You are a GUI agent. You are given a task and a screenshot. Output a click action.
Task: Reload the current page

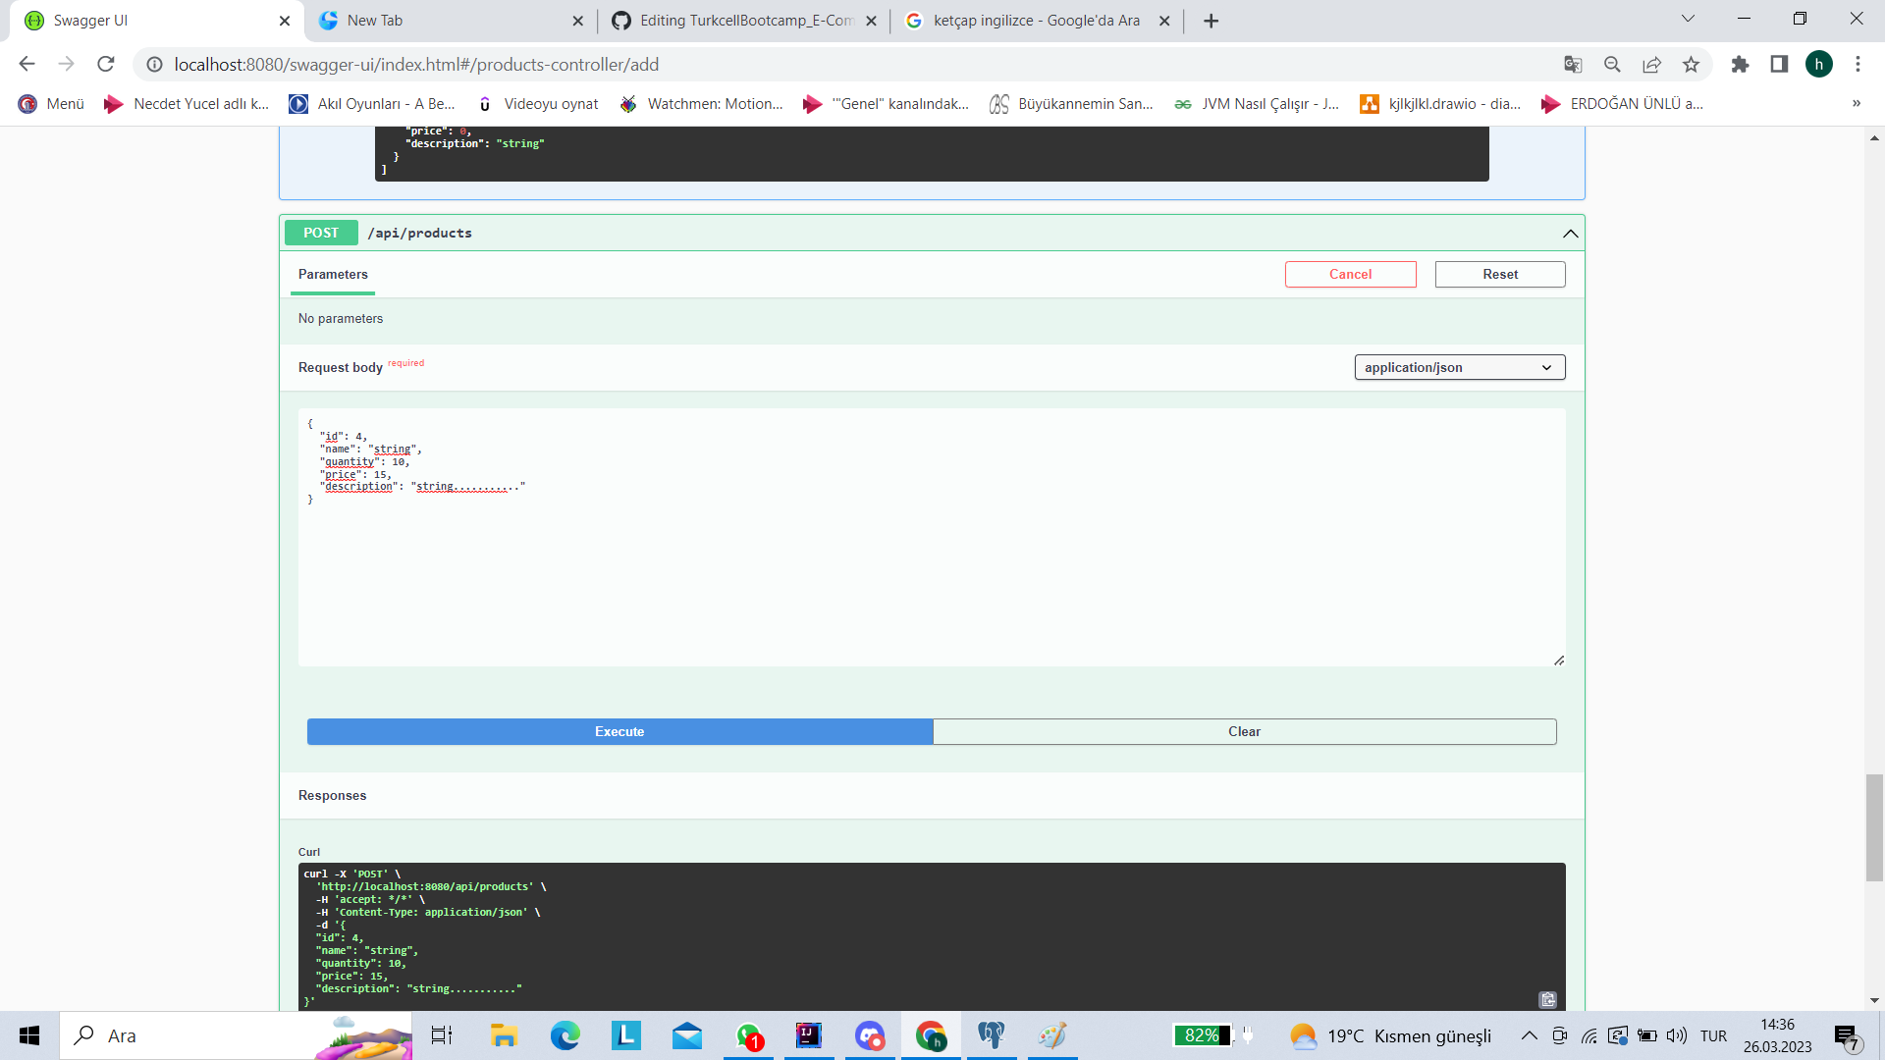pyautogui.click(x=106, y=64)
